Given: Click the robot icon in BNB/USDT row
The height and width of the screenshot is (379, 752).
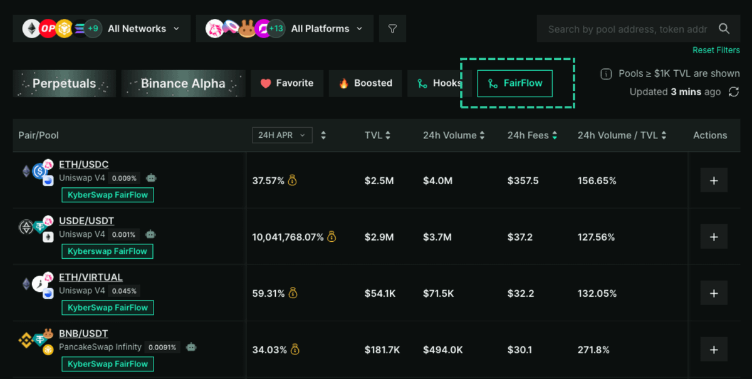Looking at the screenshot, I should click(191, 347).
